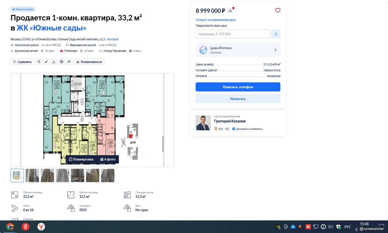Viewport: 388px width, 233px height.
Task: Open the На карте link
Action: tap(113, 39)
